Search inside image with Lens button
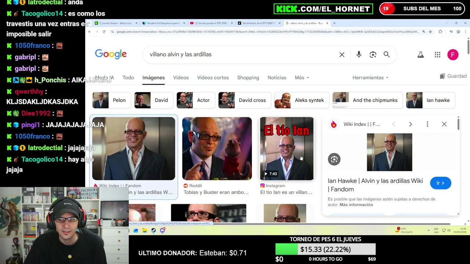The width and height of the screenshot is (470, 264). [334, 159]
